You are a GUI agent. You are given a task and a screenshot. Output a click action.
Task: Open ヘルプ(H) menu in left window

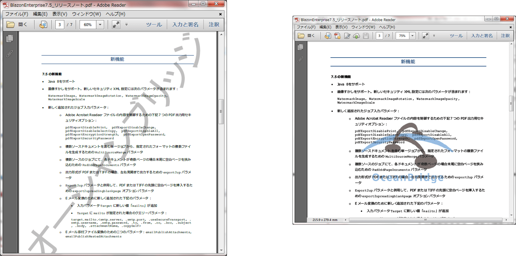coord(115,14)
